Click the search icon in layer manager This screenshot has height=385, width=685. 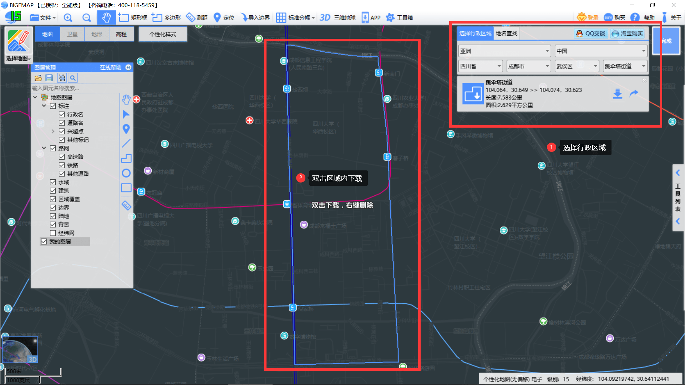[x=73, y=78]
